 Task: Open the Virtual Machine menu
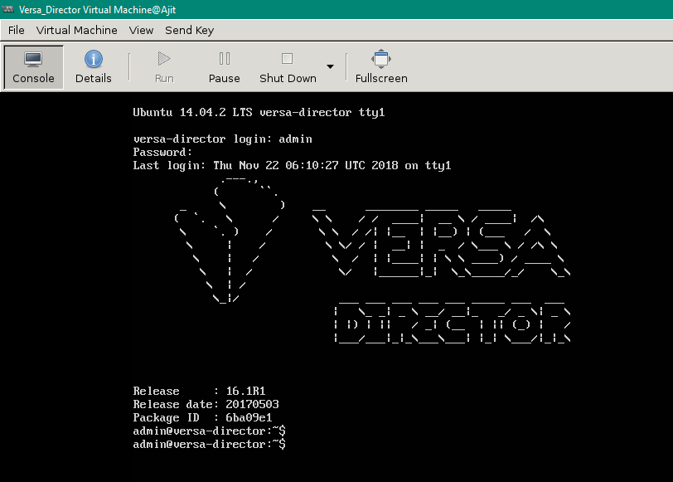pos(76,30)
